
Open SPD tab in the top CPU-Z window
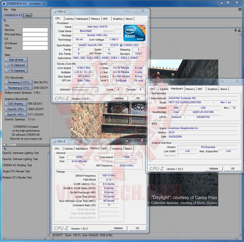coord(105,19)
